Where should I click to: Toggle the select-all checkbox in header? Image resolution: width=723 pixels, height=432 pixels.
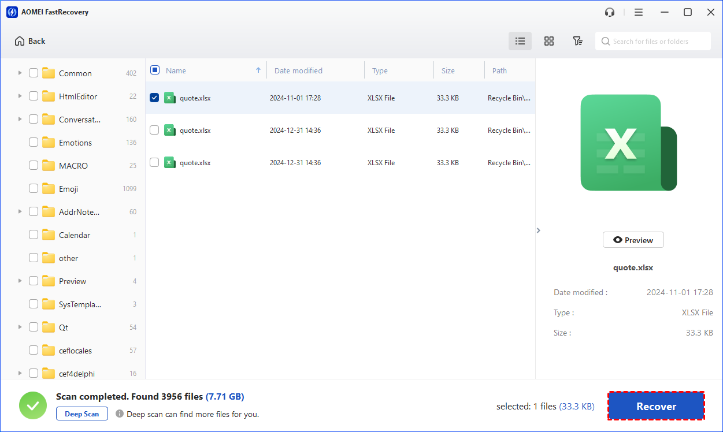[x=155, y=70]
